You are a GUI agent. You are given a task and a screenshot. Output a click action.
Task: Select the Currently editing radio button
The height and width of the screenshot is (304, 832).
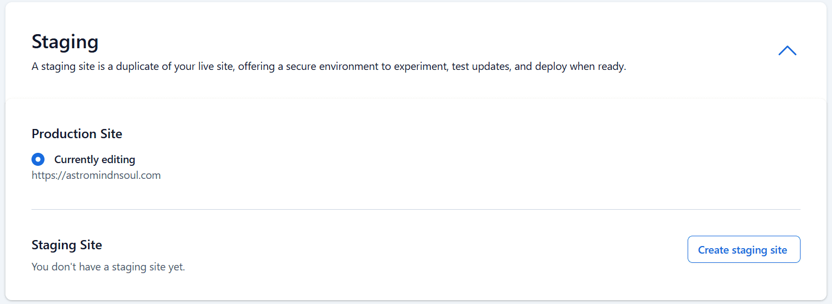point(38,159)
